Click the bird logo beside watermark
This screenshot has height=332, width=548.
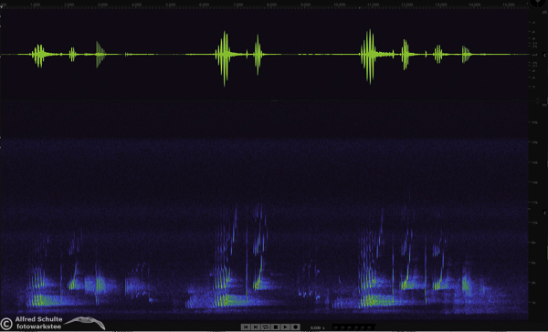85,323
